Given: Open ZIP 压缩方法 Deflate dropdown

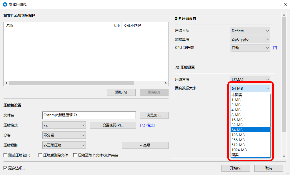Looking at the screenshot, I should coord(250,31).
